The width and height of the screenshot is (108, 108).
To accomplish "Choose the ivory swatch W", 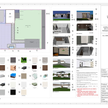I will 24,92.
